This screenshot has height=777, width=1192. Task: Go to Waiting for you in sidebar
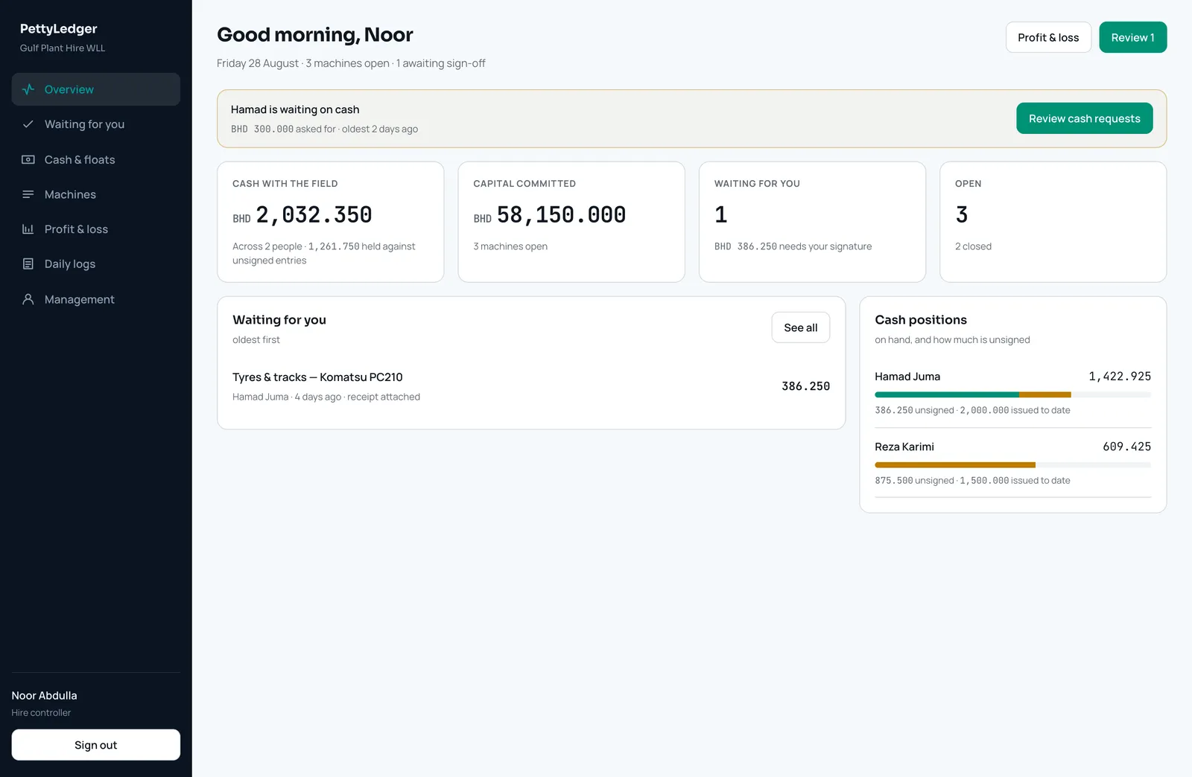96,124
